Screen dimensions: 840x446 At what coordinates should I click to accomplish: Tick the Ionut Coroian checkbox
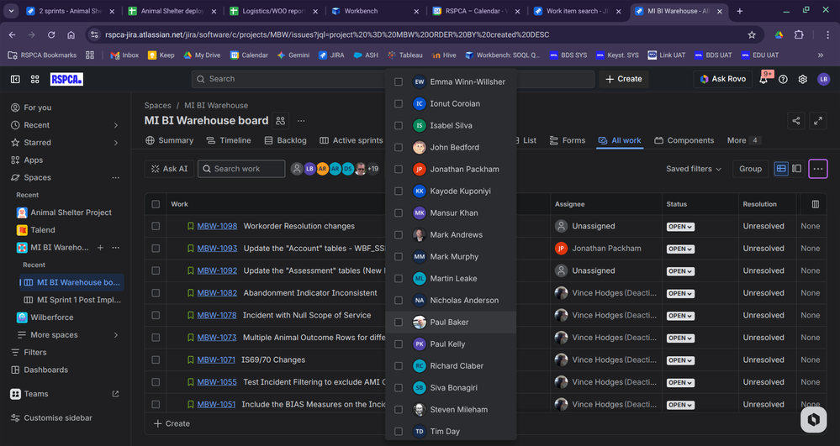(399, 104)
